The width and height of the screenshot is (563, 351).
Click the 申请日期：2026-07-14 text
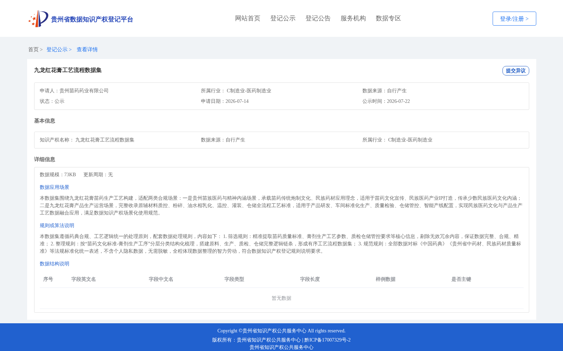(225, 101)
